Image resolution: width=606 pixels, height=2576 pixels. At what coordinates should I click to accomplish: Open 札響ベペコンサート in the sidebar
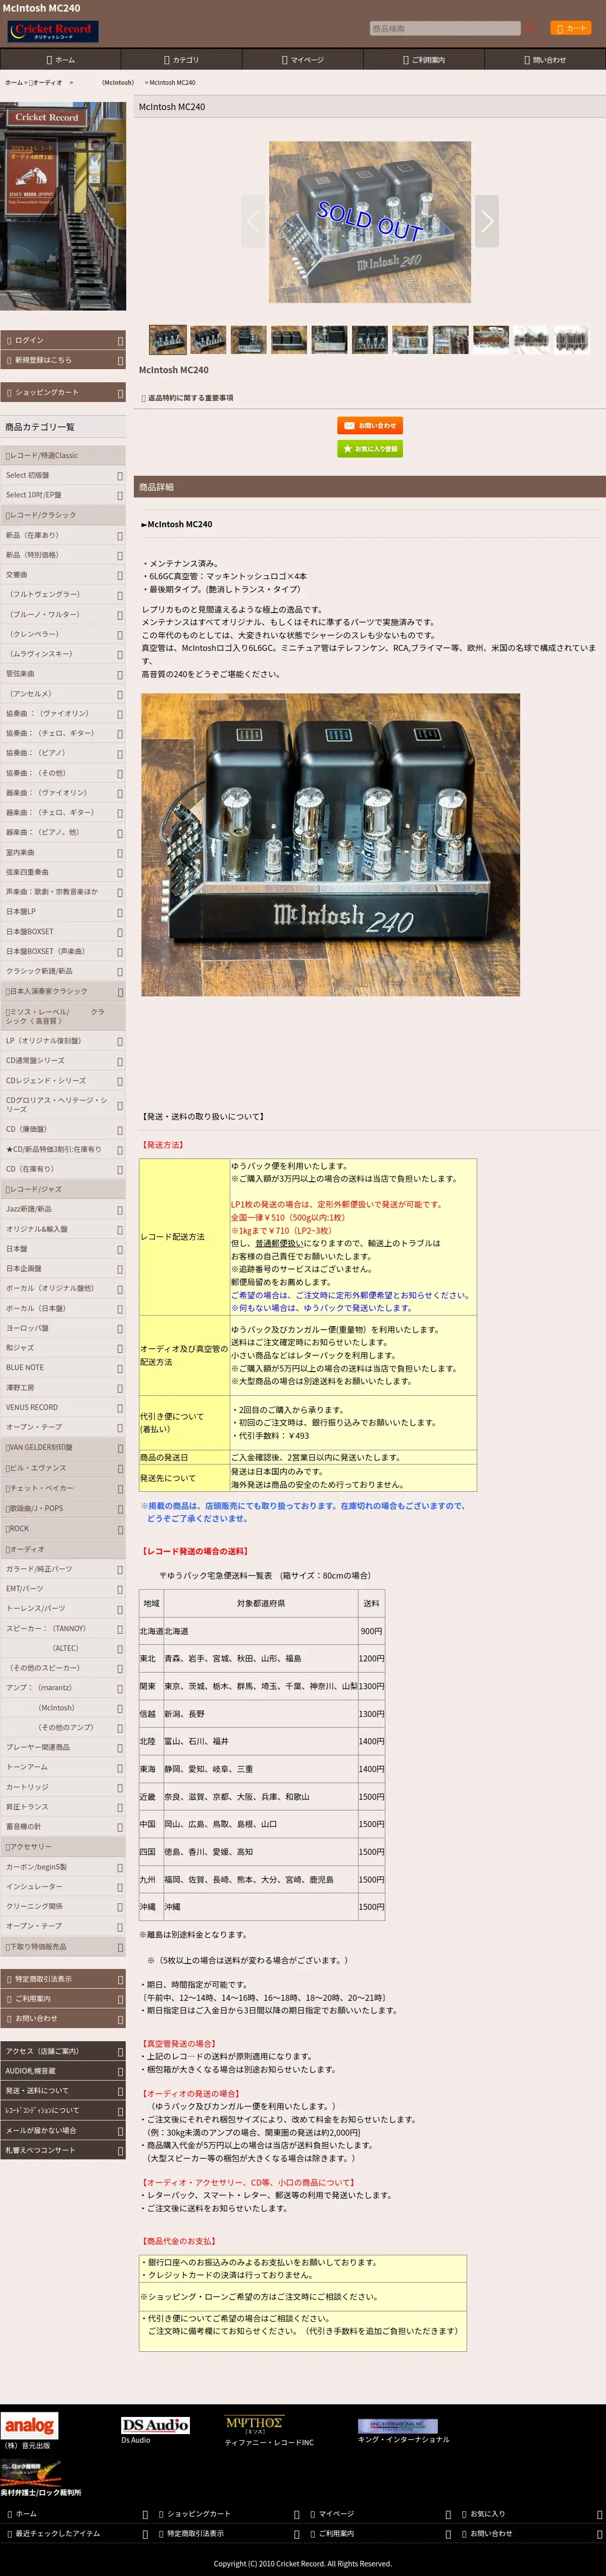63,2150
